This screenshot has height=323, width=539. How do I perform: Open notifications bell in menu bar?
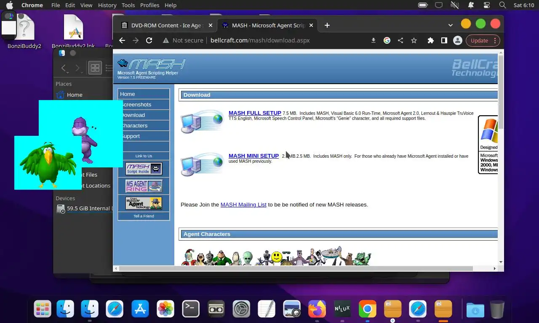471,5
